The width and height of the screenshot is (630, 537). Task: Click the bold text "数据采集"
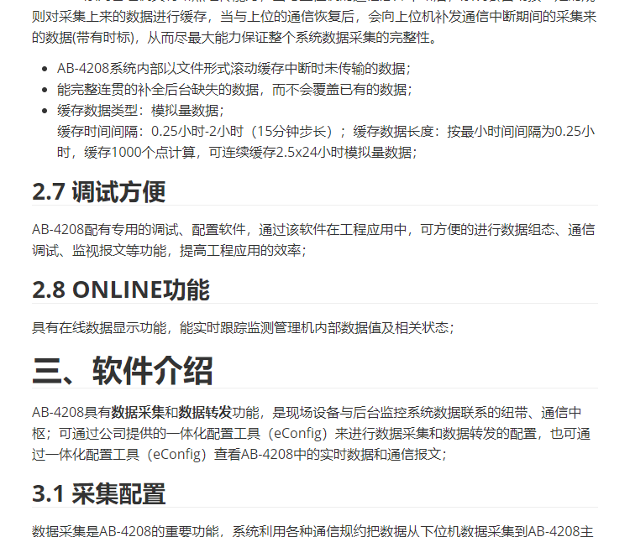pos(138,413)
